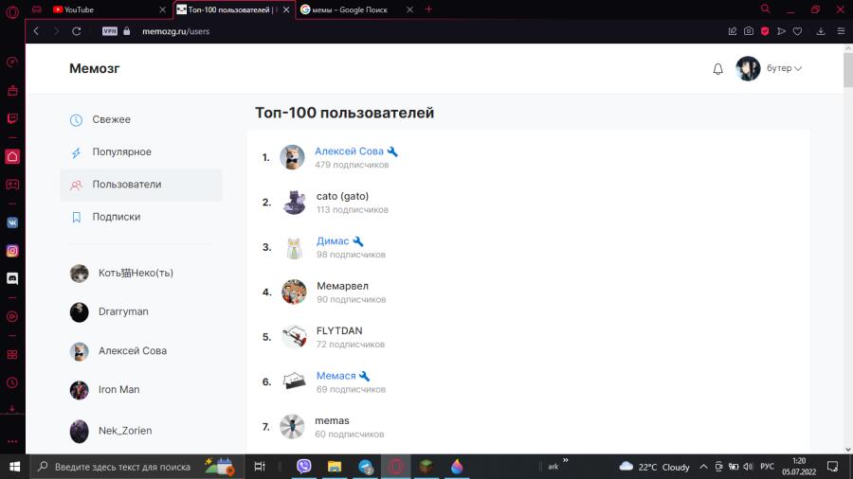Viewport: 853px width, 479px height.
Task: Click cato (gato) avatar image
Action: tap(295, 203)
